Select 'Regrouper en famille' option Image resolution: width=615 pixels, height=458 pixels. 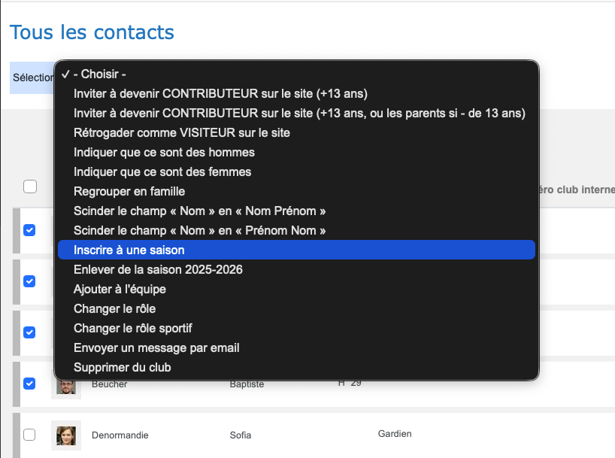pyautogui.click(x=129, y=191)
